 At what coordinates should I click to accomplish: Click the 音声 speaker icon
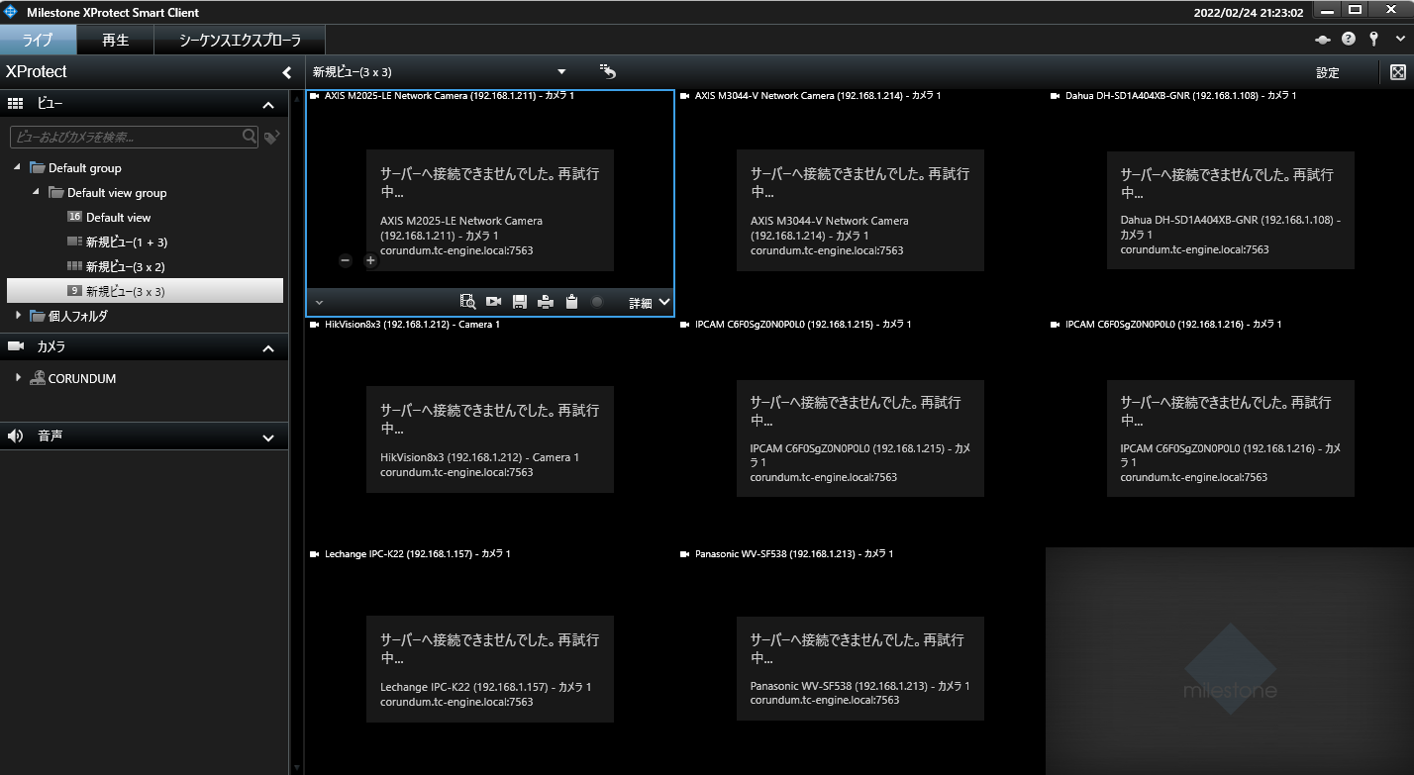point(16,436)
